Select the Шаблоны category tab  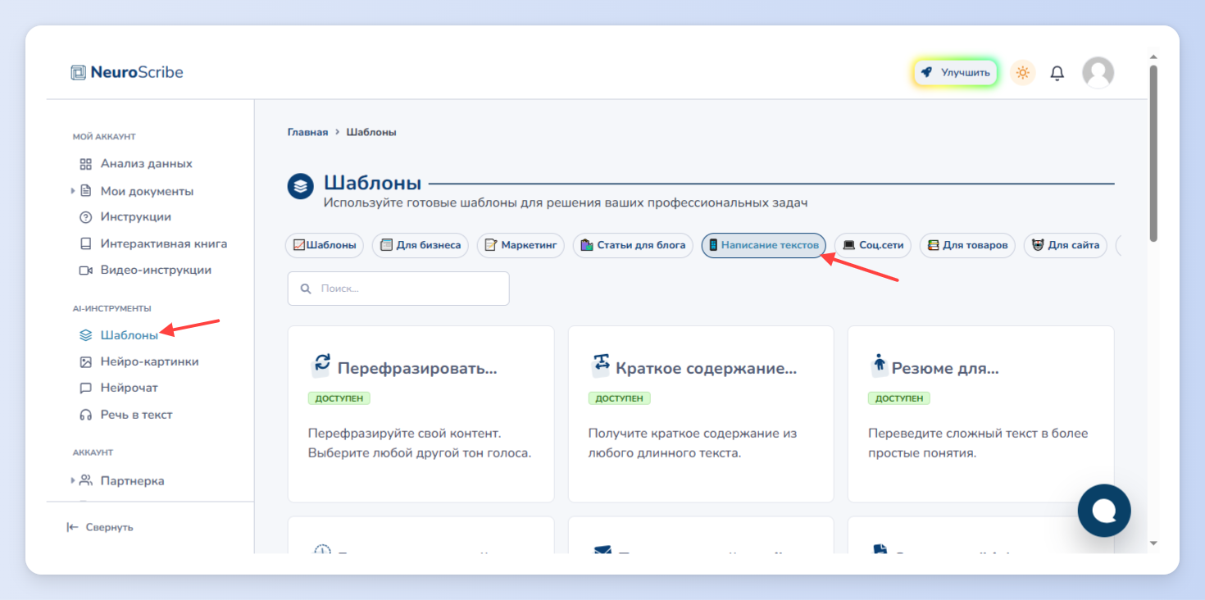(325, 245)
